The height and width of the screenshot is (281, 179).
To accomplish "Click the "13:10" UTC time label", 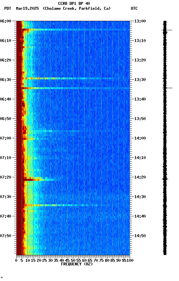I will click(140, 41).
